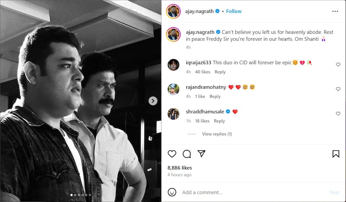Like the post with heart icon
Screen dimensions: 346x202
click(x=172, y=154)
